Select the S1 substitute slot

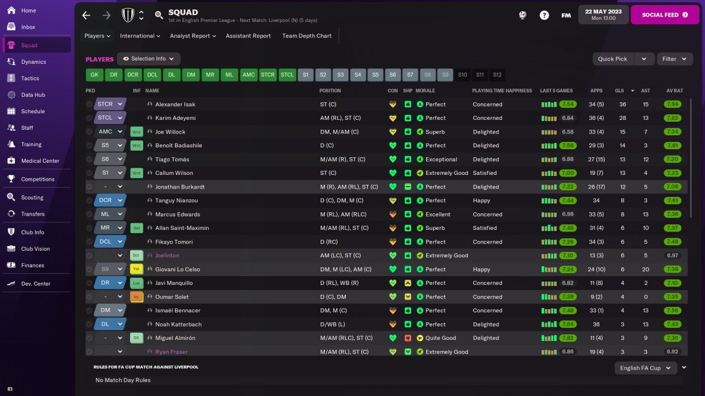coord(306,75)
